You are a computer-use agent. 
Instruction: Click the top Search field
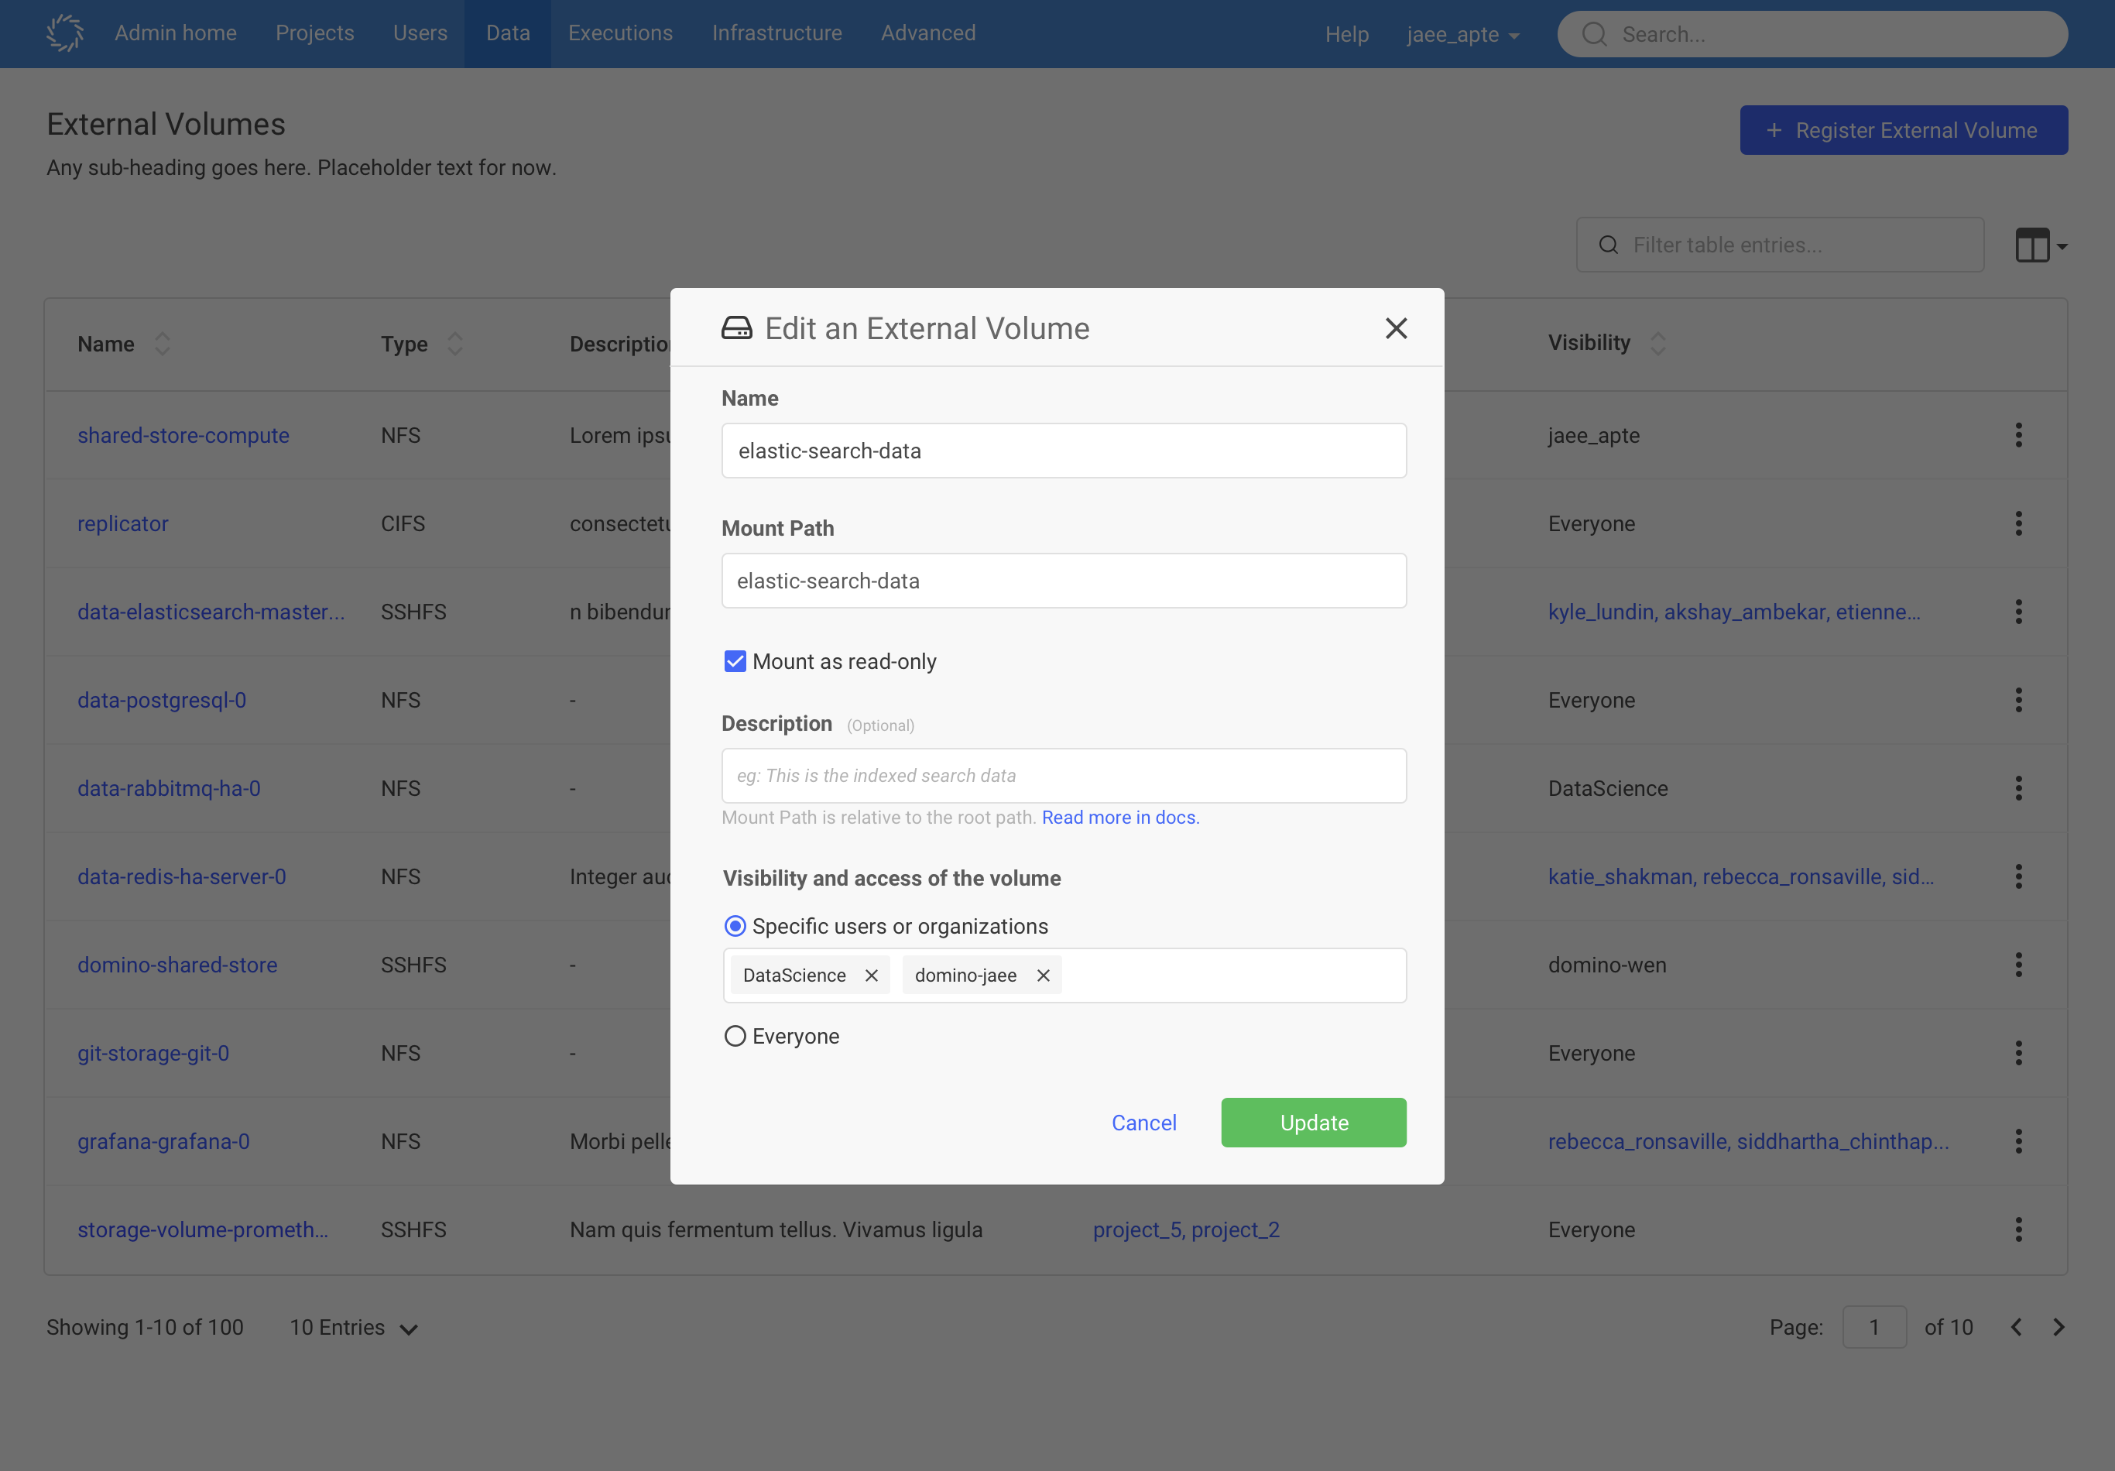[1812, 34]
